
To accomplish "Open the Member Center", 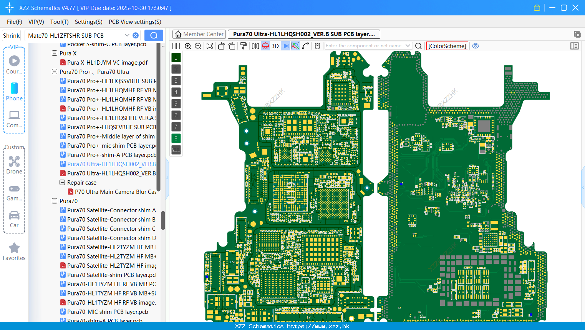I will tap(199, 34).
